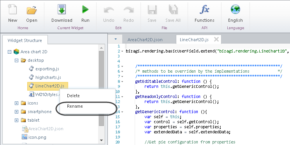Expand the smartphone folder node
Screen dimensions: 290x145
(x=16, y=112)
